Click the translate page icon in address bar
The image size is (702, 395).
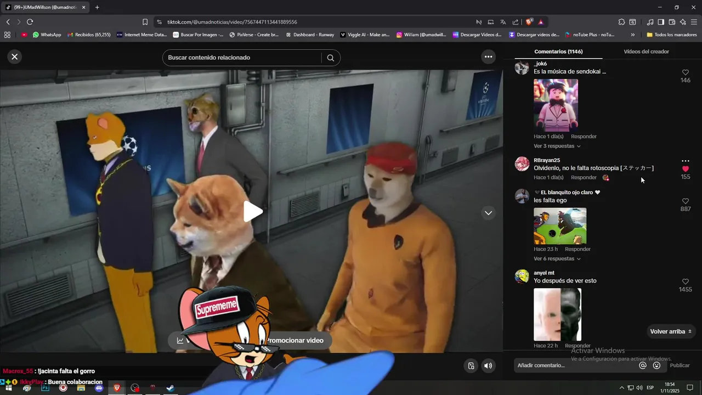tap(503, 22)
